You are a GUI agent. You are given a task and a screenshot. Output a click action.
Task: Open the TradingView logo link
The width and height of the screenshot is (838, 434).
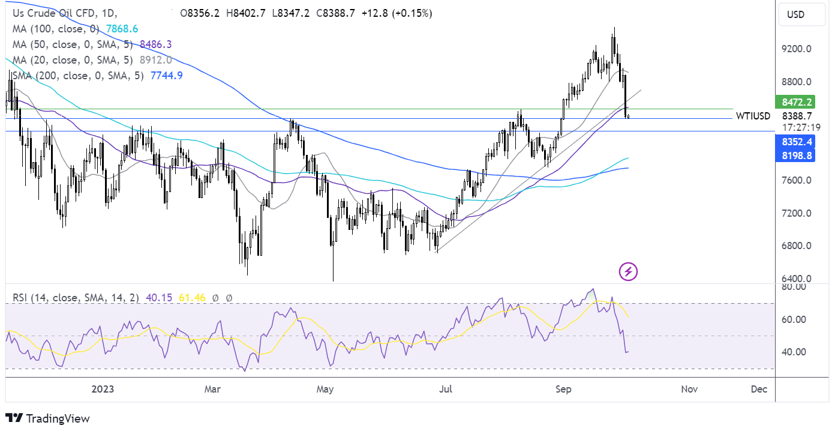point(47,418)
